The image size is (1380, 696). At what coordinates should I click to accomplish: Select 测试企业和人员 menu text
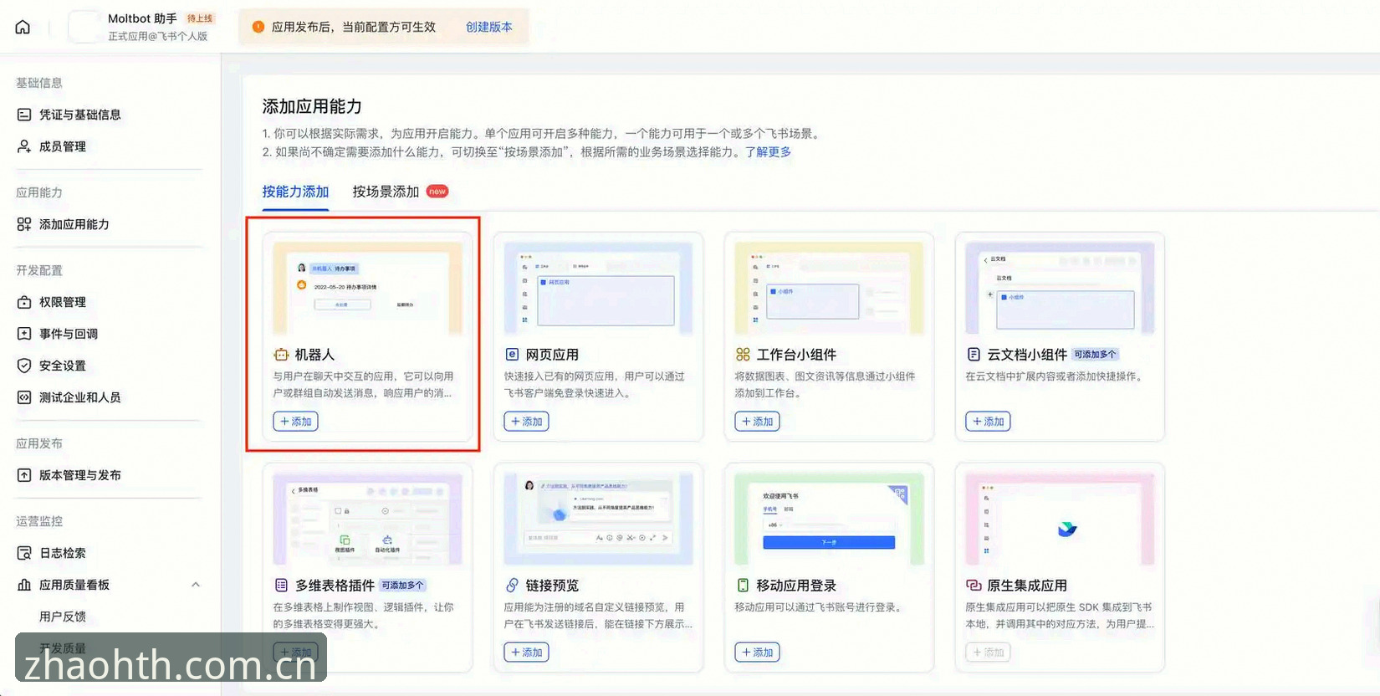80,397
